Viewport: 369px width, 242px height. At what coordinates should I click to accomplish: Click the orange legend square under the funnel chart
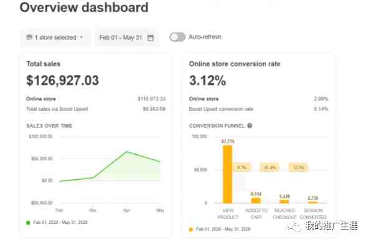pyautogui.click(x=191, y=230)
